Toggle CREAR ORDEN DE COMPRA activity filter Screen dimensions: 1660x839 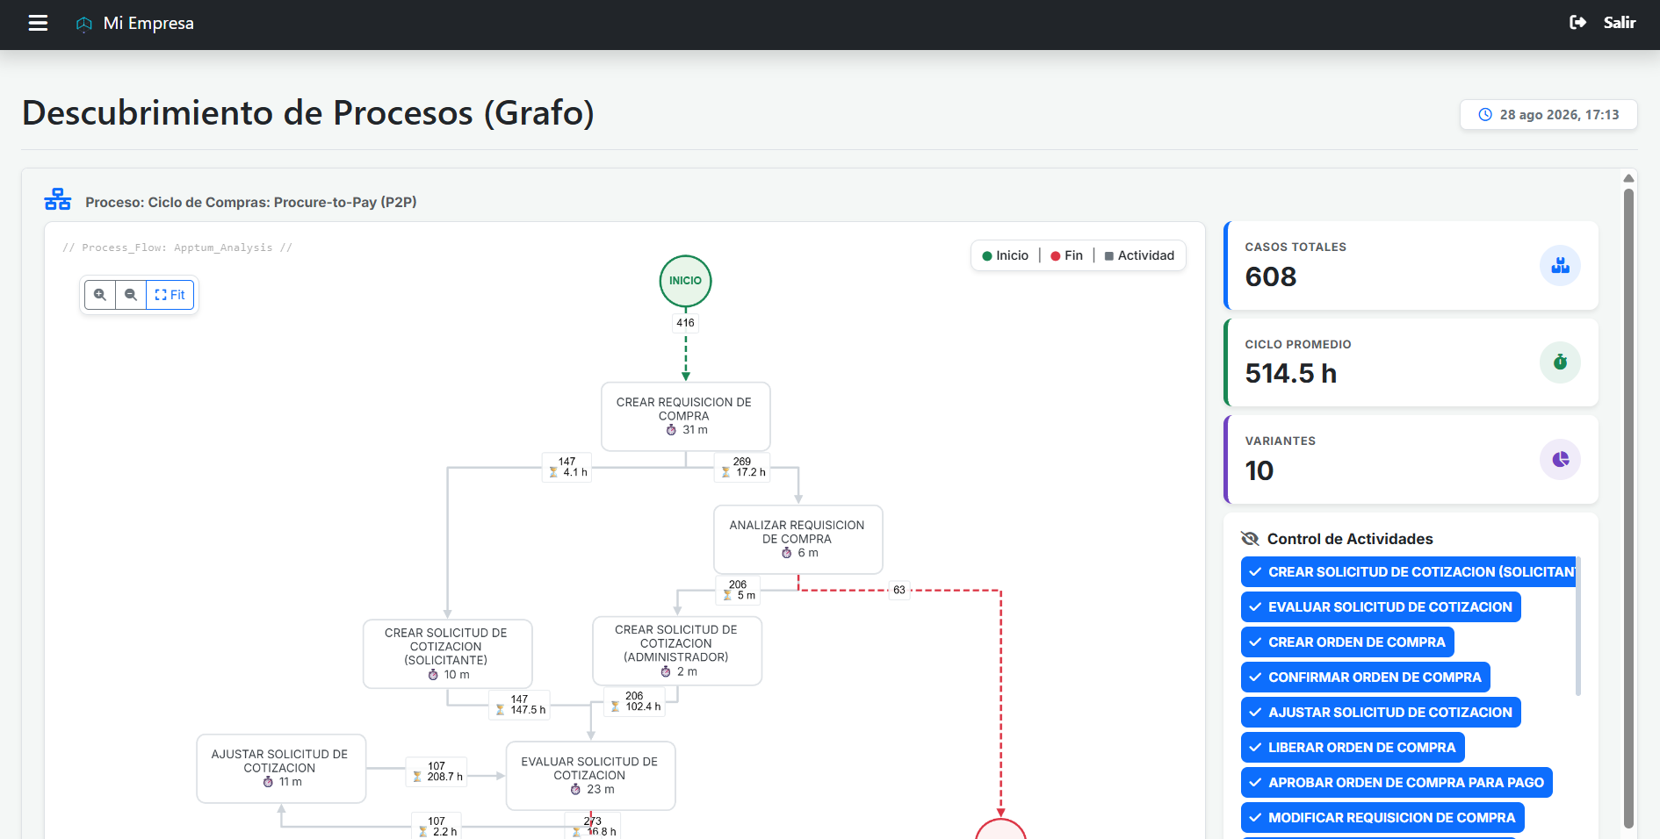tap(1347, 642)
